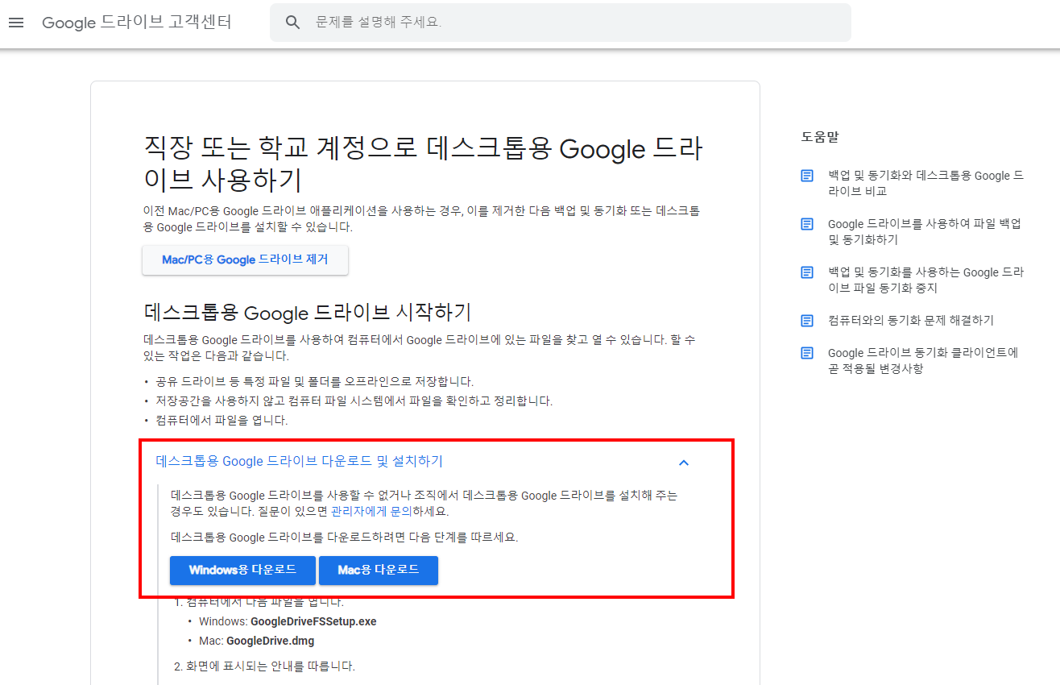Click the Mac용 다운로드 button
1060x685 pixels.
pos(379,570)
